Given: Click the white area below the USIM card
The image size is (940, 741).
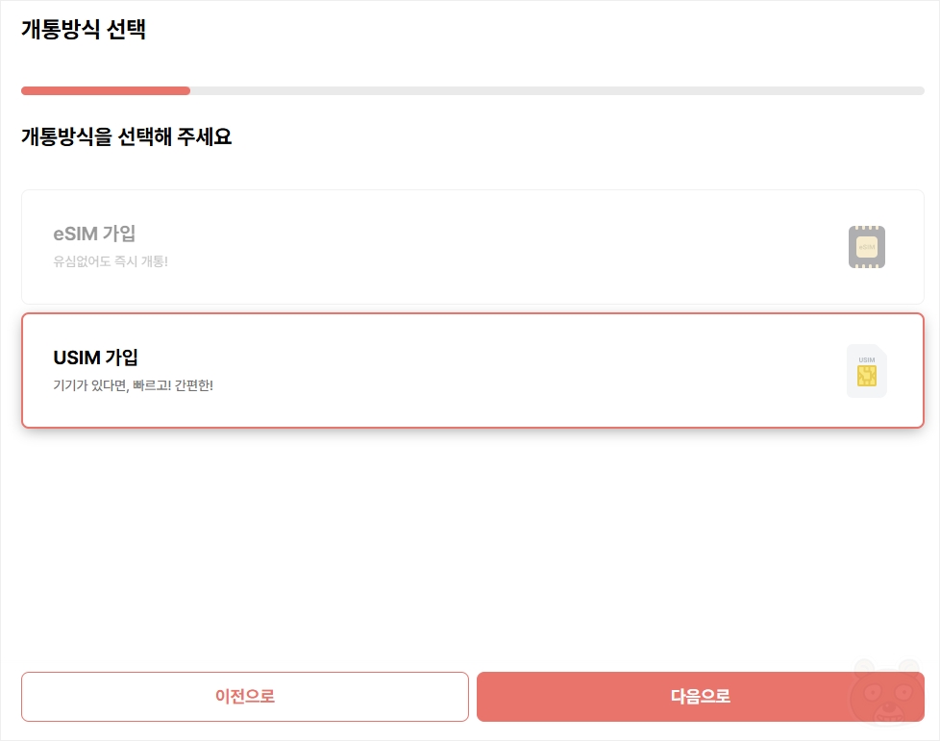Looking at the screenshot, I should [x=472, y=546].
